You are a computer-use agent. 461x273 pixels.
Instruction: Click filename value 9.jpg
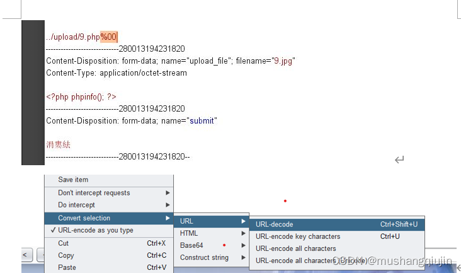coord(283,61)
